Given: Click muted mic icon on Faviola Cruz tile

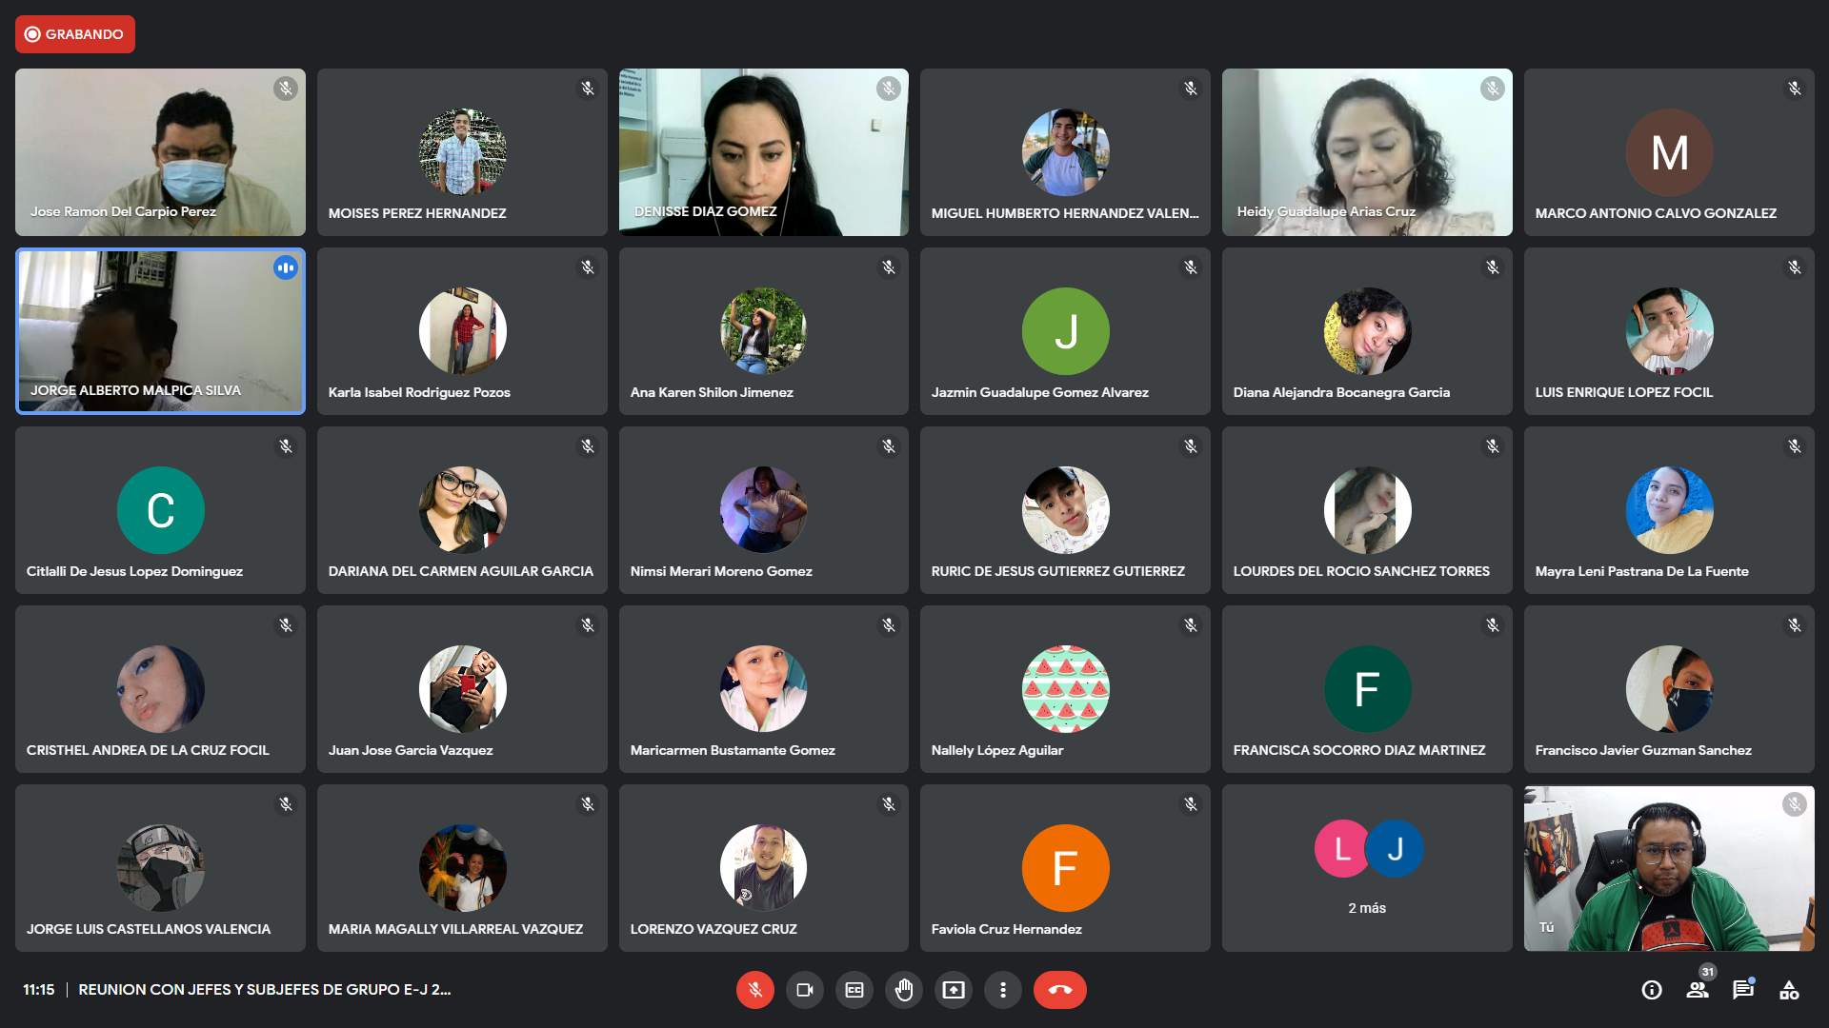Looking at the screenshot, I should click(x=1191, y=804).
